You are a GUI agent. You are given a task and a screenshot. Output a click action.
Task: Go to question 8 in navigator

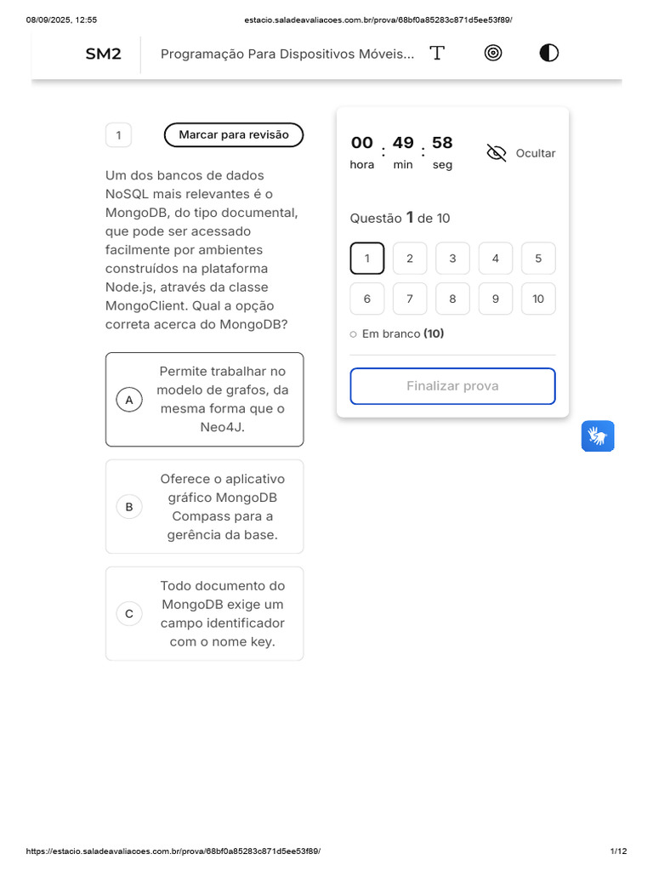coord(452,299)
